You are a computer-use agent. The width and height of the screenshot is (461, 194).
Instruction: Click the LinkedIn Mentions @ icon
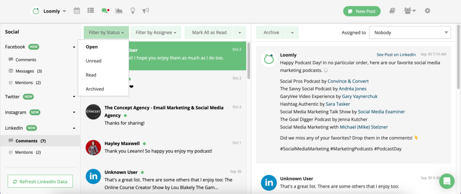(11, 152)
